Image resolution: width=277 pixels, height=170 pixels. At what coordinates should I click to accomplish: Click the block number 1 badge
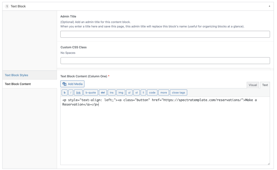click(x=7, y=6)
